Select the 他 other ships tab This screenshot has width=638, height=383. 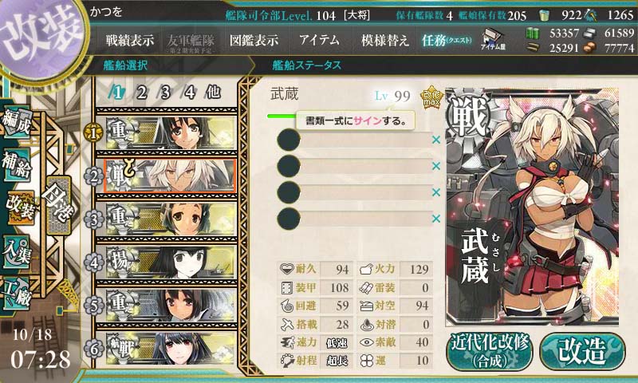click(213, 93)
